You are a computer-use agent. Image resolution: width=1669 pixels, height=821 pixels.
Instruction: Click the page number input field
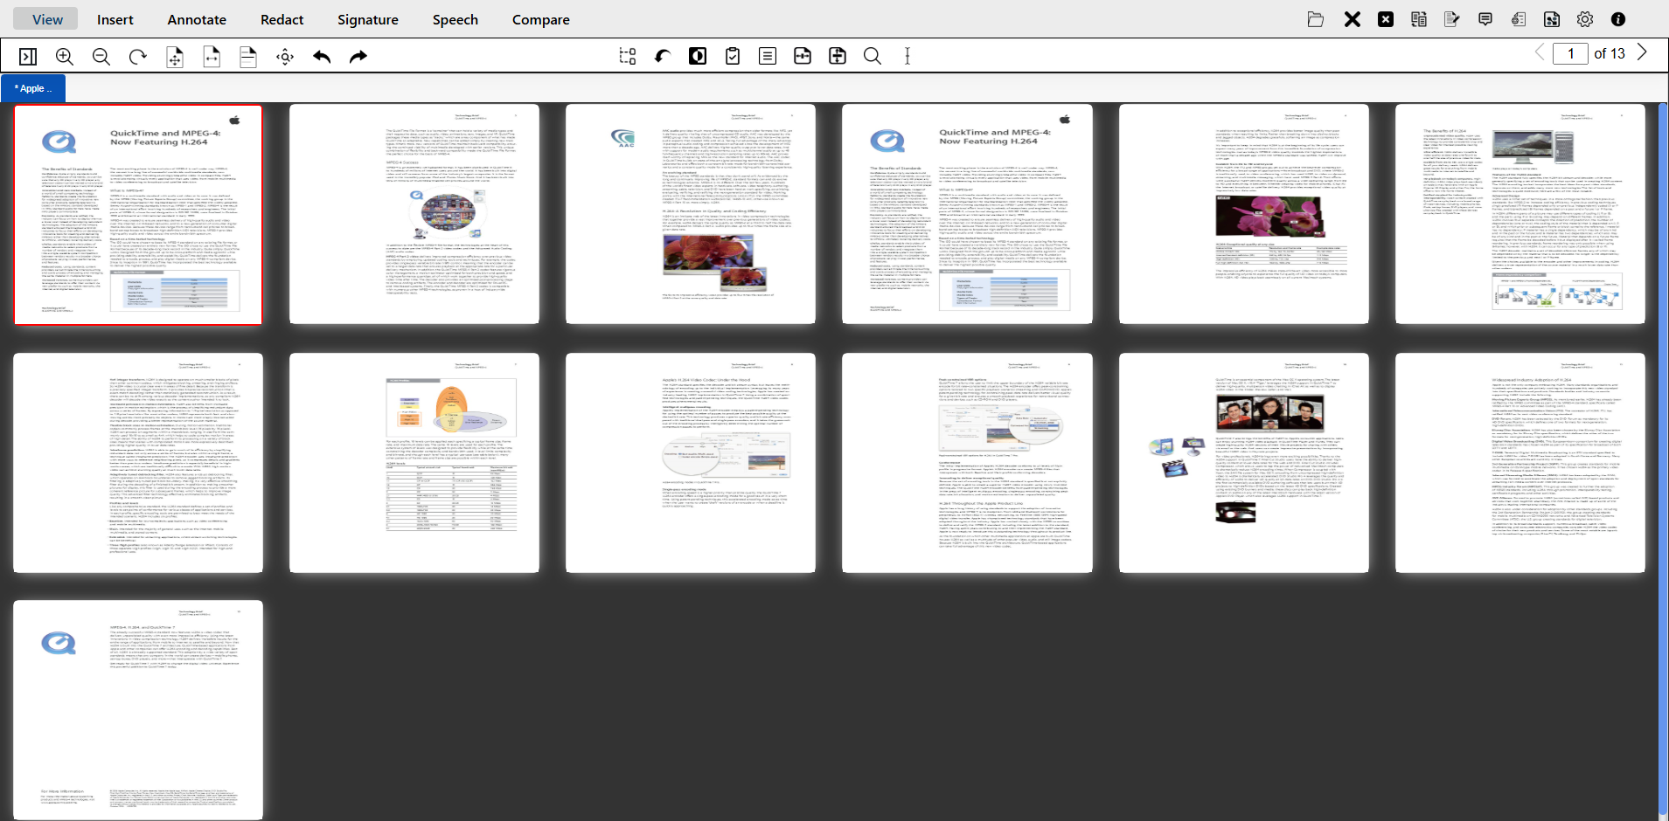point(1571,52)
